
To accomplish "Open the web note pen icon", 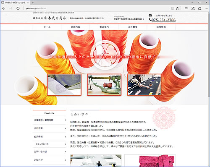I will [x=193, y=8].
